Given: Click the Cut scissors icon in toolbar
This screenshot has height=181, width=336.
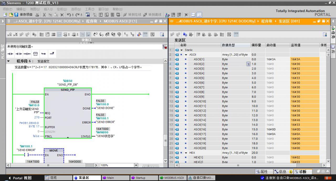Looking at the screenshot, I should (x=44, y=15).
